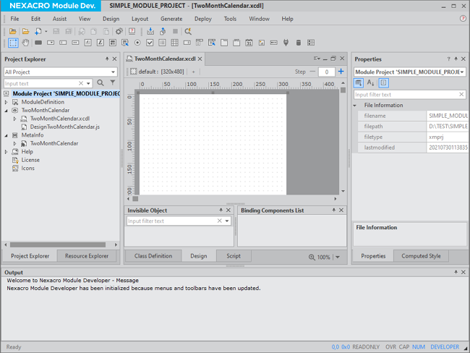The image size is (470, 353).
Task: Click the selection pointer tool in the toolbar
Action: tap(13, 43)
